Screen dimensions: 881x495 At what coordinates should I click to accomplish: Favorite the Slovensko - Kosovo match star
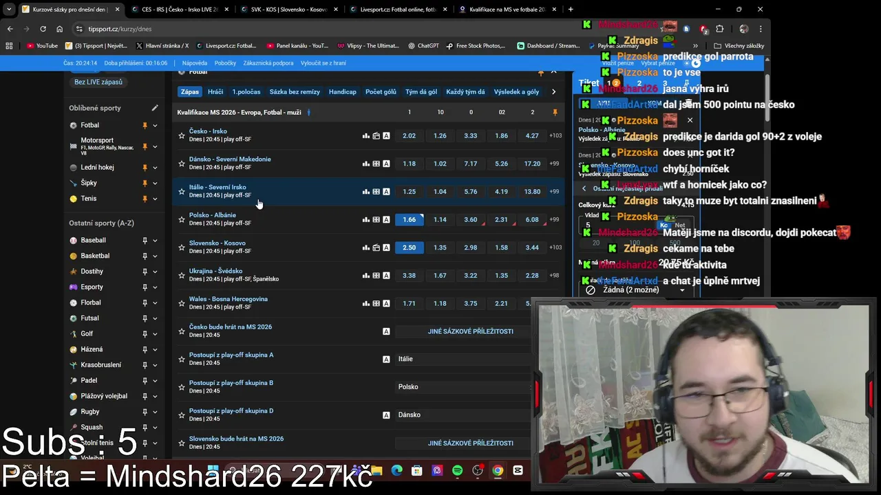click(x=182, y=247)
